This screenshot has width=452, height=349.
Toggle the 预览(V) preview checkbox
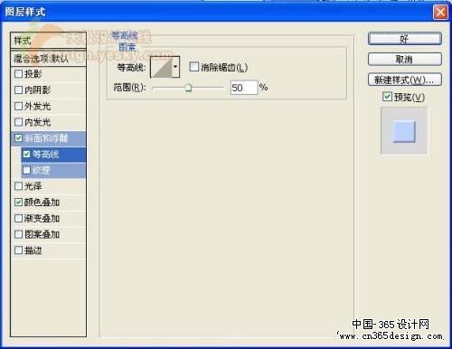[x=387, y=97]
